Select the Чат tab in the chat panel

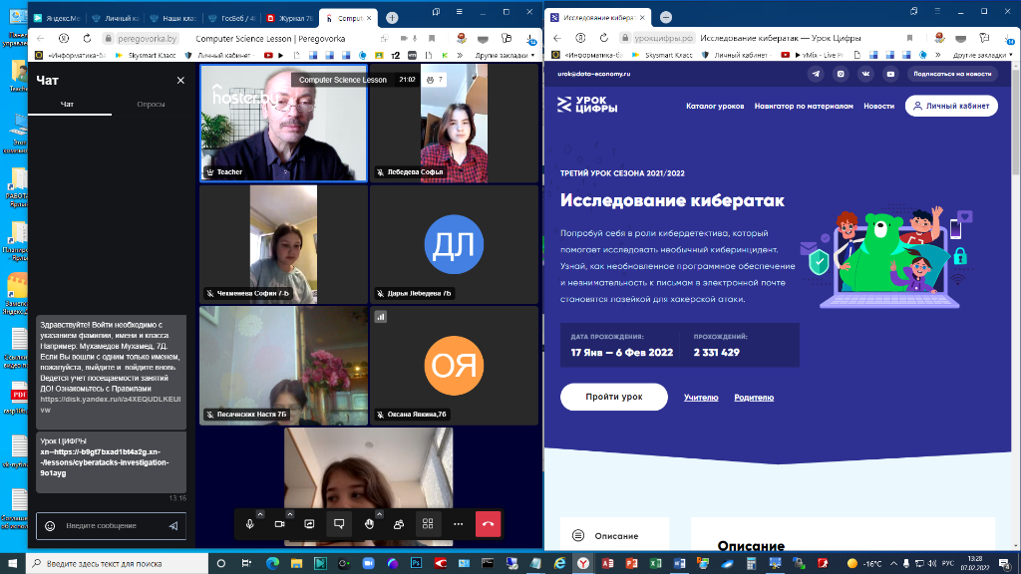(x=67, y=104)
